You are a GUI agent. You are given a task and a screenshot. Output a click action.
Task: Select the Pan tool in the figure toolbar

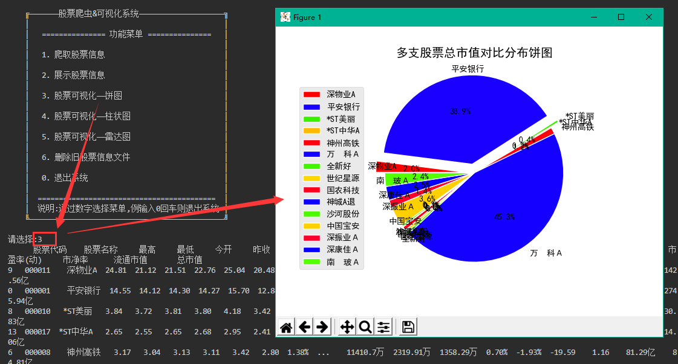pyautogui.click(x=346, y=326)
